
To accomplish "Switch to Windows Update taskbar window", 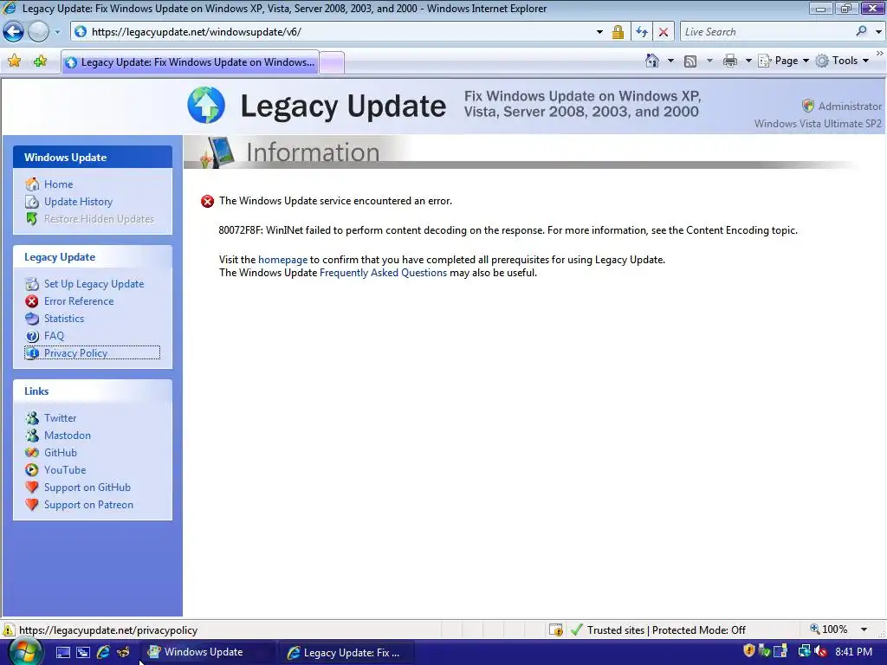I will (207, 652).
